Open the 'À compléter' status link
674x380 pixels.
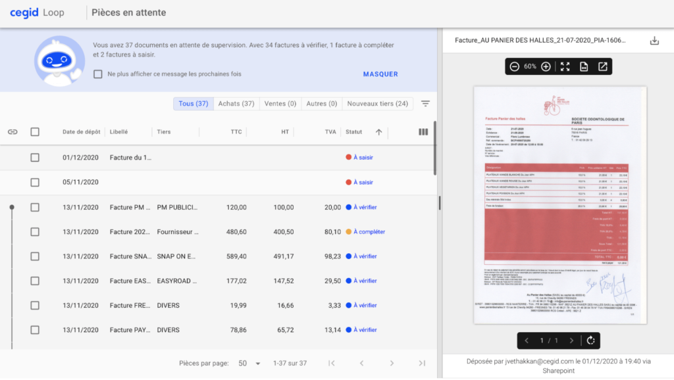tap(369, 232)
